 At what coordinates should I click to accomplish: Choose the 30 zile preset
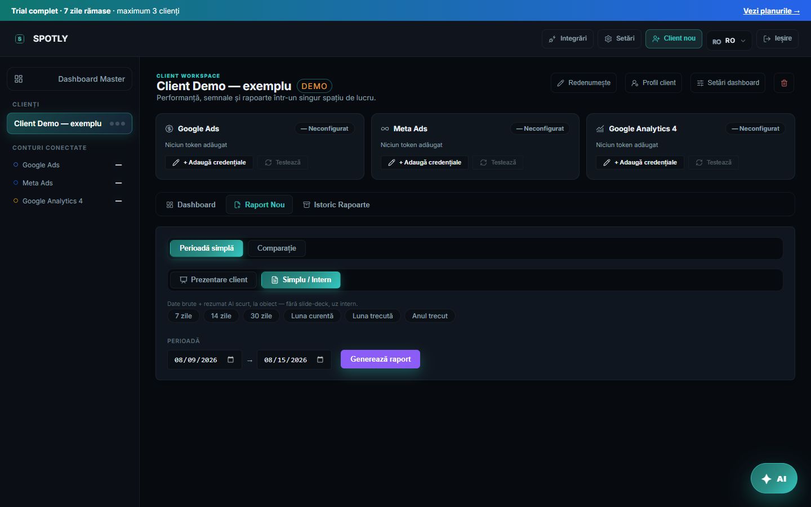[x=261, y=316]
